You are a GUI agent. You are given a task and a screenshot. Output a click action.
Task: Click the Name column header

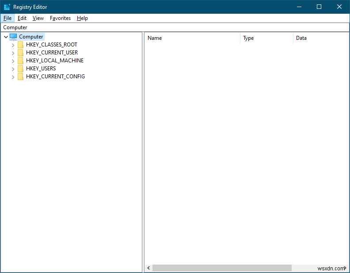click(x=192, y=38)
